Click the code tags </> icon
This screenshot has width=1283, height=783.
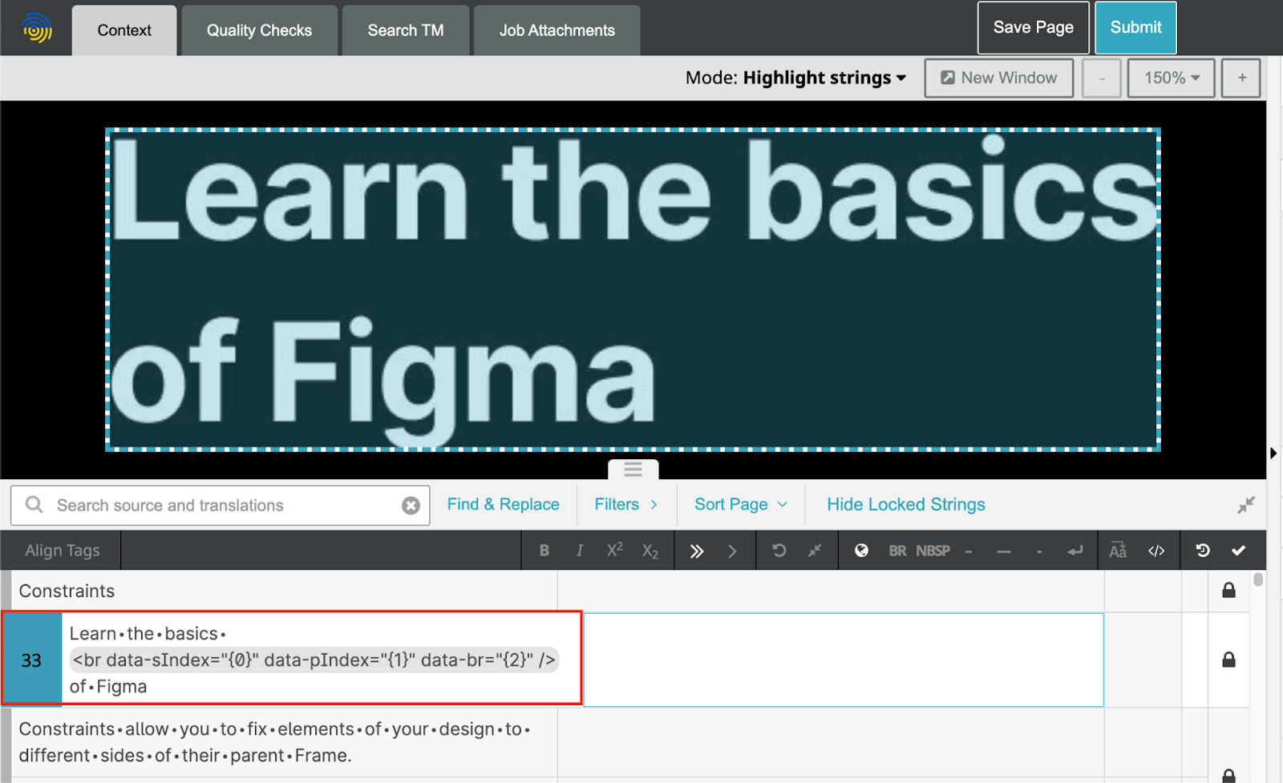(x=1156, y=551)
